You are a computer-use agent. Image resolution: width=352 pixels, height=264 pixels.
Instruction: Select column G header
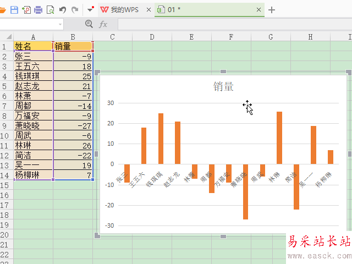point(271,37)
